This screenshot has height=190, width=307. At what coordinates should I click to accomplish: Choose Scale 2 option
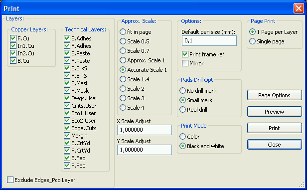pyautogui.click(x=123, y=89)
